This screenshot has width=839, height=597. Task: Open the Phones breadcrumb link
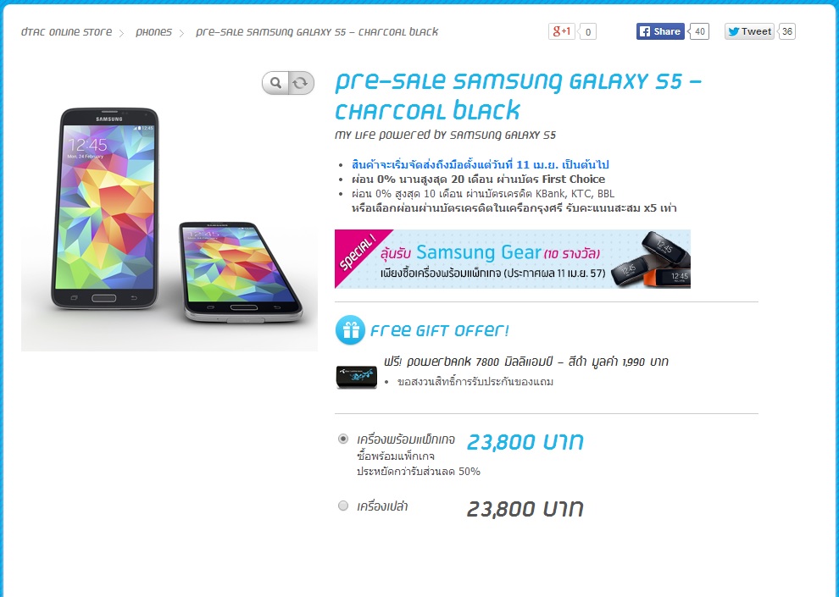[x=153, y=32]
